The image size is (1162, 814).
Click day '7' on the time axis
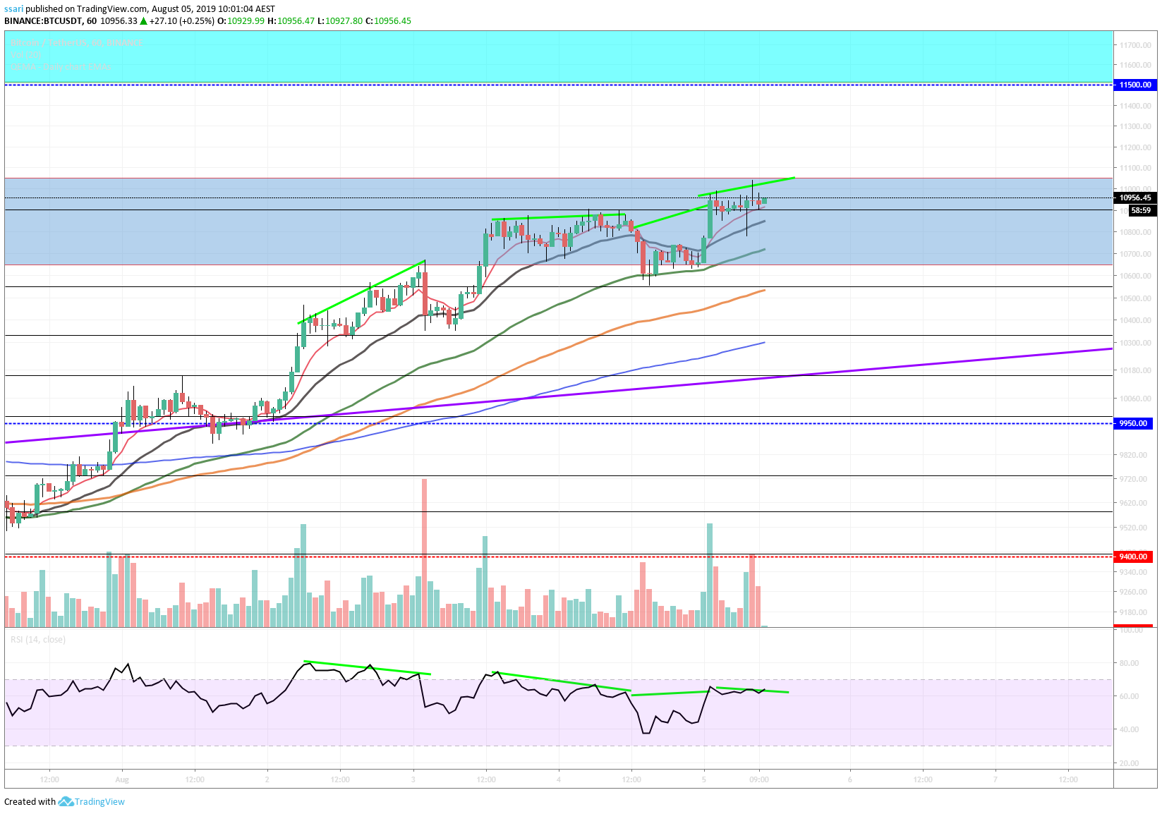995,779
